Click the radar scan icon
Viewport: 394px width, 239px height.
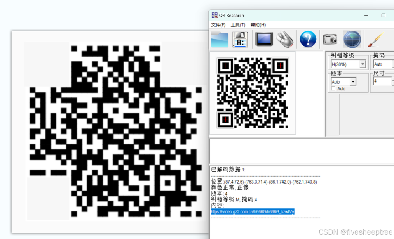[x=352, y=39]
